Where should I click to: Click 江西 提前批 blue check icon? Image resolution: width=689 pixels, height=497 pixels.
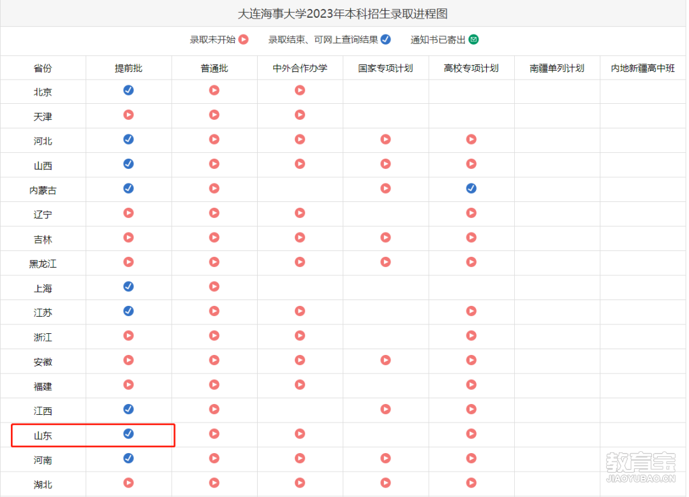pos(128,409)
